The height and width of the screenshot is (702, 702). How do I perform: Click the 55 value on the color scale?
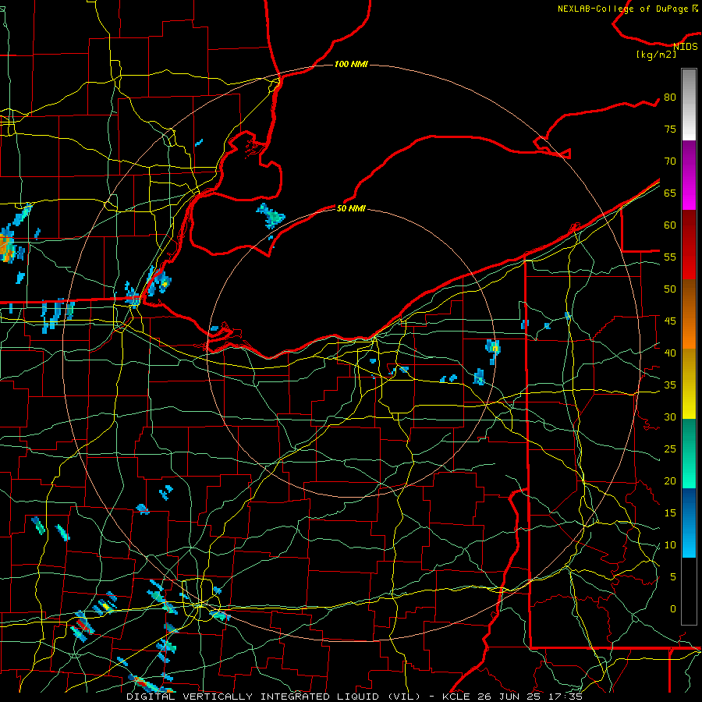[x=670, y=257]
